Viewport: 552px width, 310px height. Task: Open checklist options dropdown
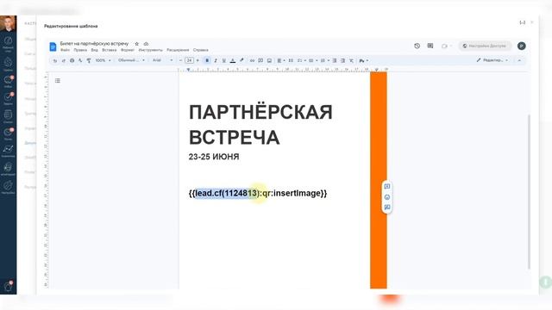pyautogui.click(x=302, y=60)
